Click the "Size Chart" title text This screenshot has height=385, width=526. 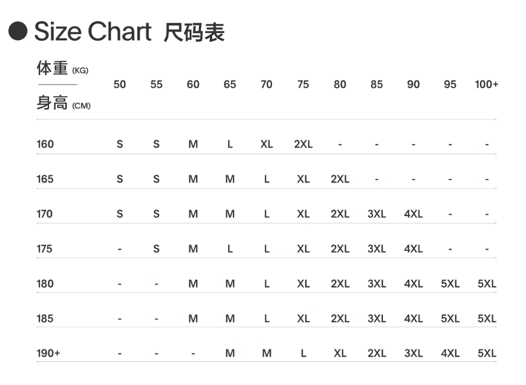93,31
